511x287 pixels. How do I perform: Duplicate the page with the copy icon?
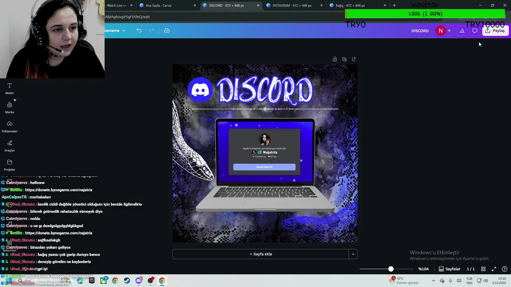point(344,59)
